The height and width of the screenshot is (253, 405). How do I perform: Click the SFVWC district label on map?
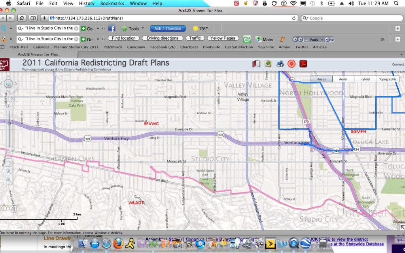pyautogui.click(x=151, y=124)
